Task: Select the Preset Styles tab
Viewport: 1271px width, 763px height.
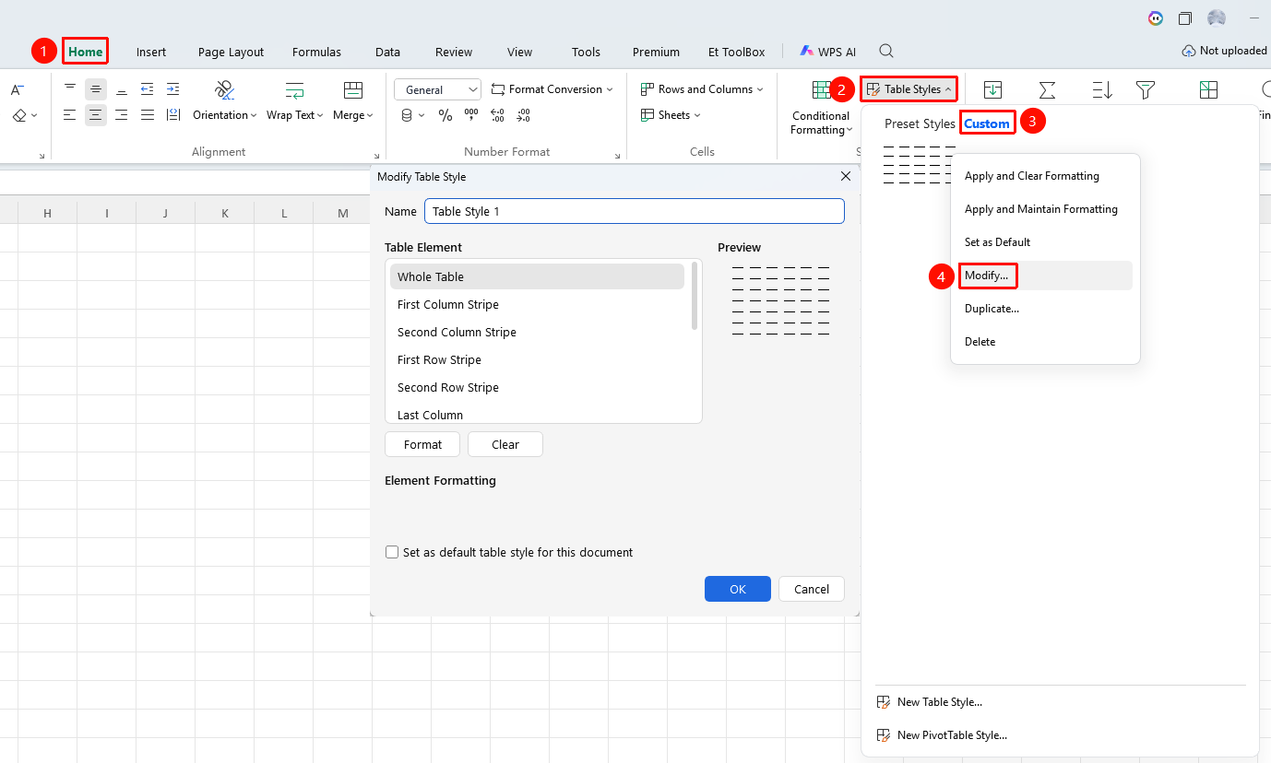Action: (920, 123)
